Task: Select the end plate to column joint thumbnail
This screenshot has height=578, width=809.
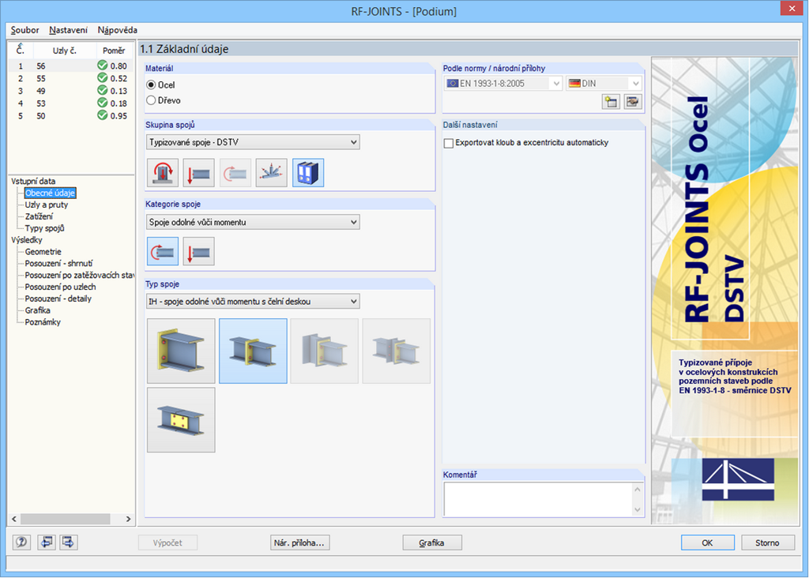Action: click(x=181, y=351)
